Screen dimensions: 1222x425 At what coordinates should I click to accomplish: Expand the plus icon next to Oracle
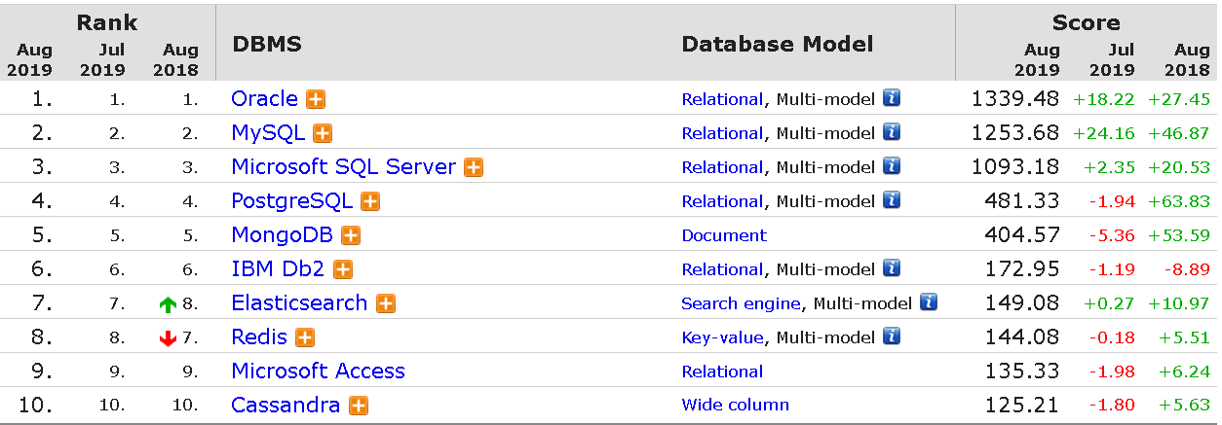pos(316,99)
